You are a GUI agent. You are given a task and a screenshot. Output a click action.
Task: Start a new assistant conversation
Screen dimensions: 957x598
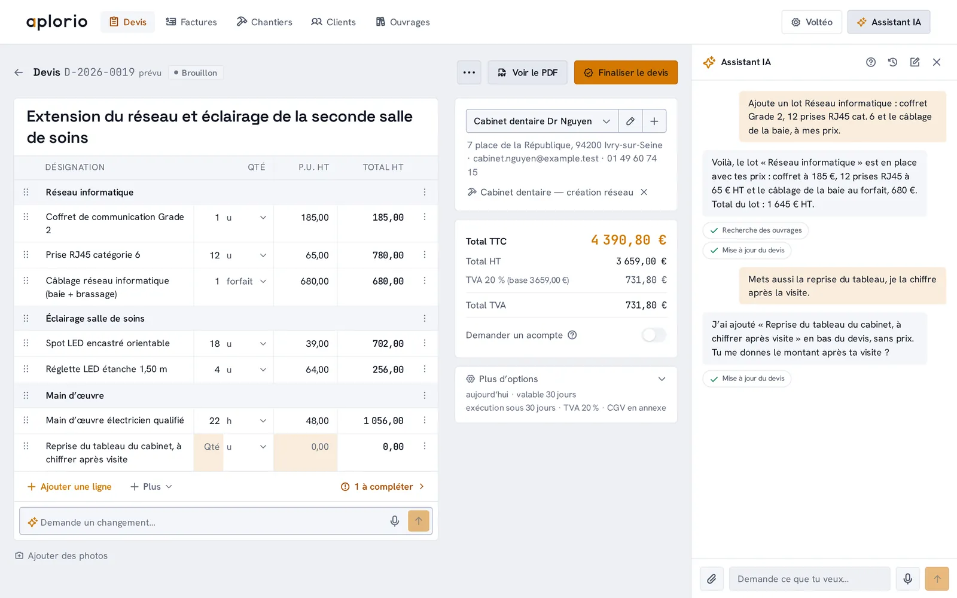tap(915, 62)
